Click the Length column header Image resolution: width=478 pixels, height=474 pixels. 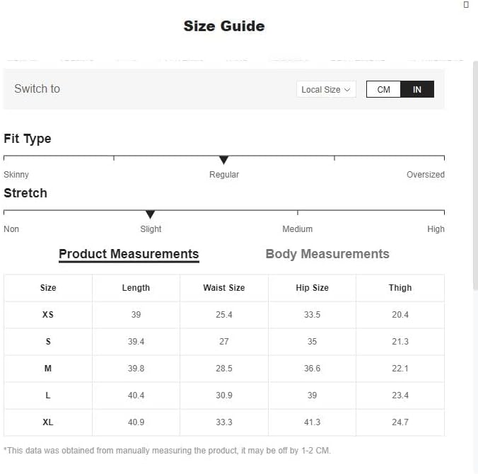click(136, 288)
